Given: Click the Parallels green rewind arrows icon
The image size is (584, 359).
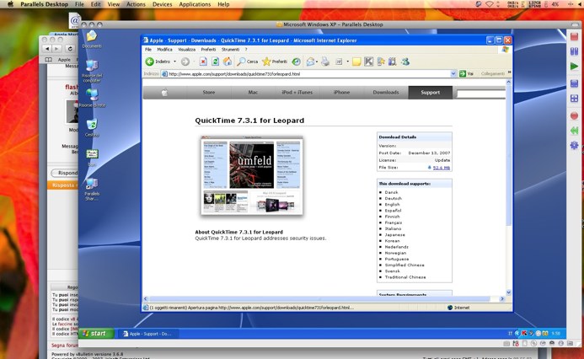Looking at the screenshot, I should tap(575, 131).
